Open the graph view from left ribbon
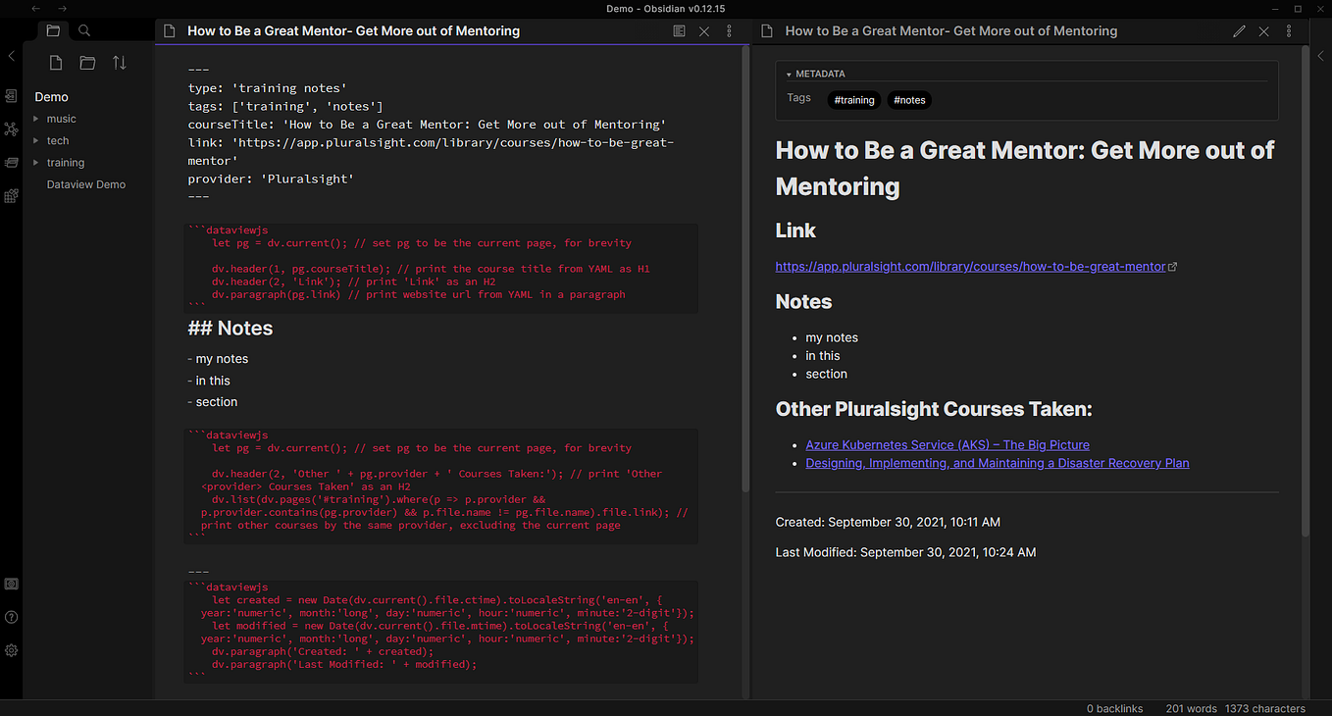1332x716 pixels. (x=11, y=128)
